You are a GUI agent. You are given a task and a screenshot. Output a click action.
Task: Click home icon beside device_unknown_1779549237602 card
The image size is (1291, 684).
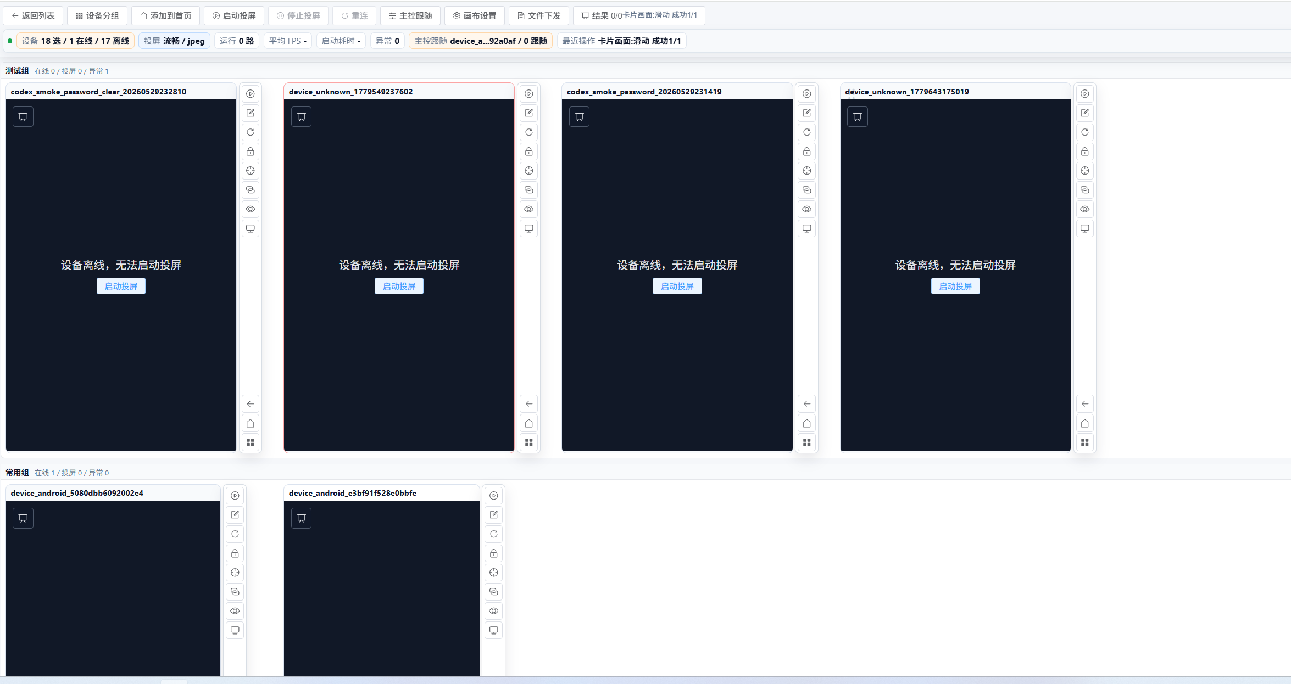(x=529, y=423)
